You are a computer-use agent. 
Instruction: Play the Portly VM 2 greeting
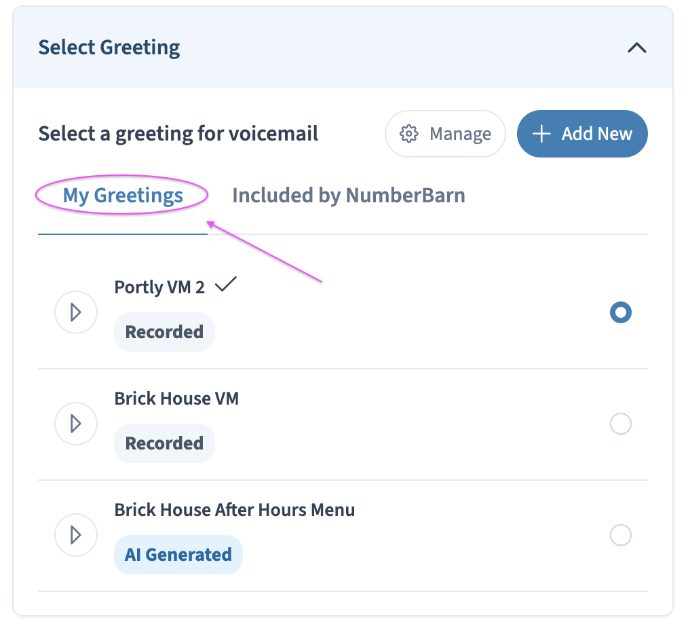pyautogui.click(x=76, y=312)
